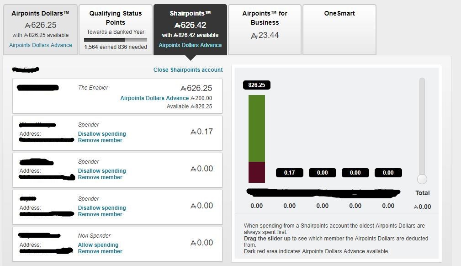
Task: Click the green portion of the balance bar
Action: click(x=257, y=128)
